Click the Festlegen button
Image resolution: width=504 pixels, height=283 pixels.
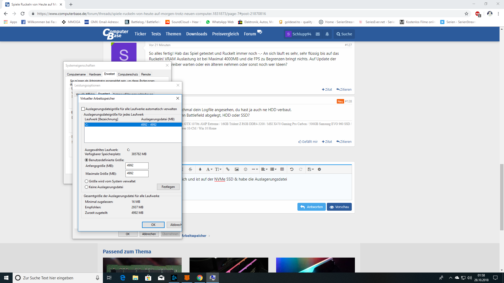coord(168,187)
